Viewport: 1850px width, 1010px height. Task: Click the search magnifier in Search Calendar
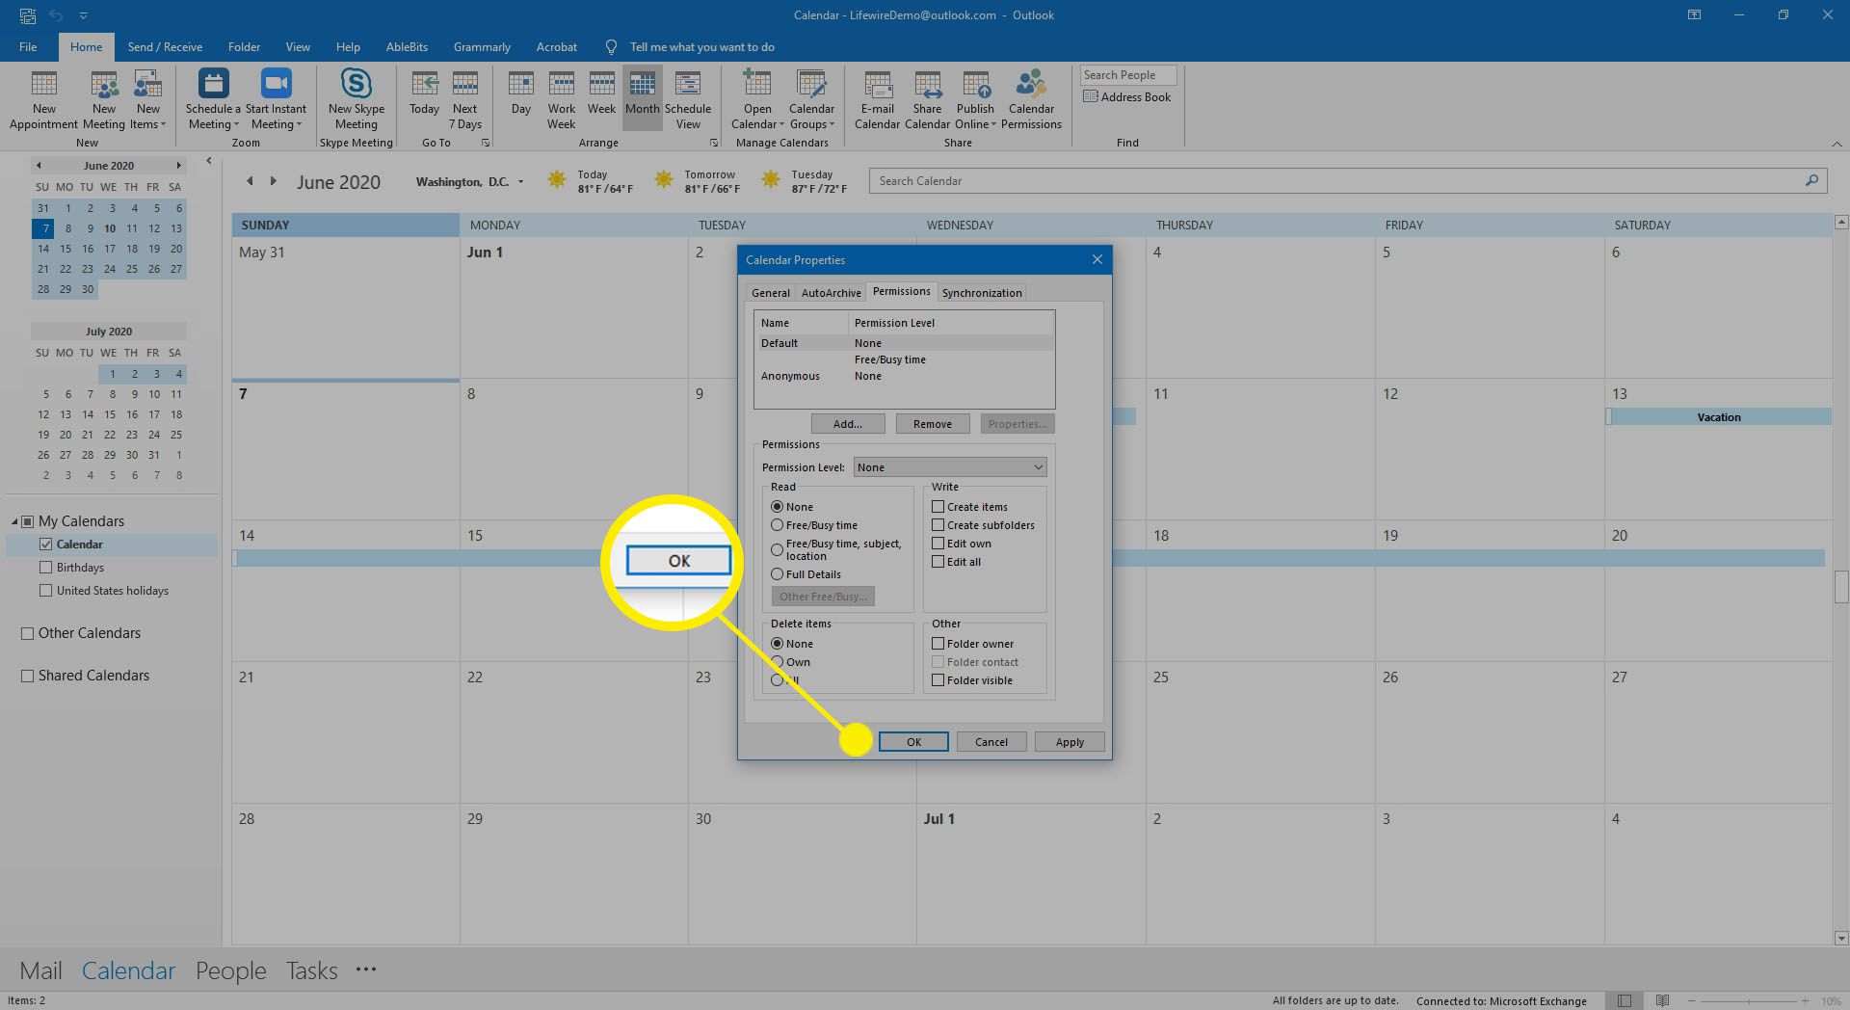pyautogui.click(x=1811, y=180)
